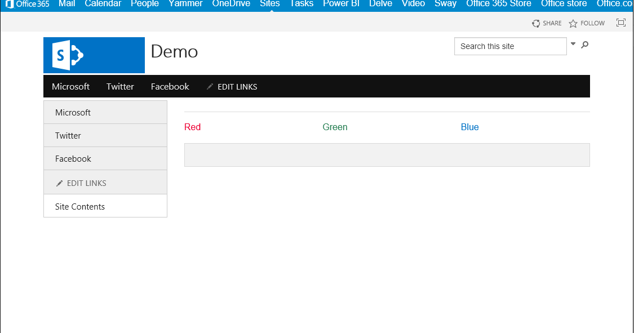Open Mail from the suite bar
Image resolution: width=634 pixels, height=333 pixels.
click(66, 4)
